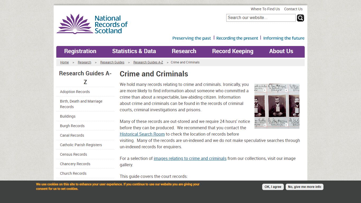Focus the Search our website field
Viewport: 361px width, 203px height.
(261, 18)
